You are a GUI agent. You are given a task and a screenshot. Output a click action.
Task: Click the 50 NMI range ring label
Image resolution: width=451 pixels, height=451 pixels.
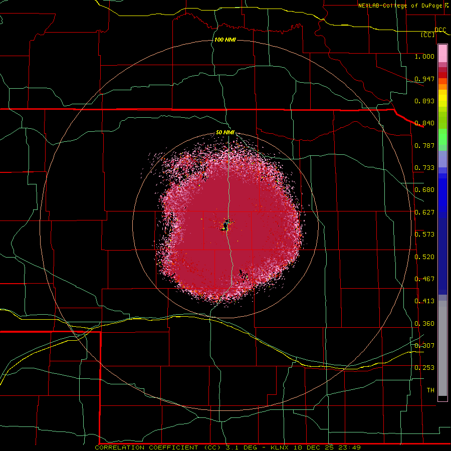[x=225, y=132]
